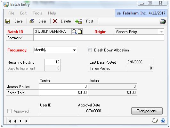Open the Edit menu

(x=23, y=13)
